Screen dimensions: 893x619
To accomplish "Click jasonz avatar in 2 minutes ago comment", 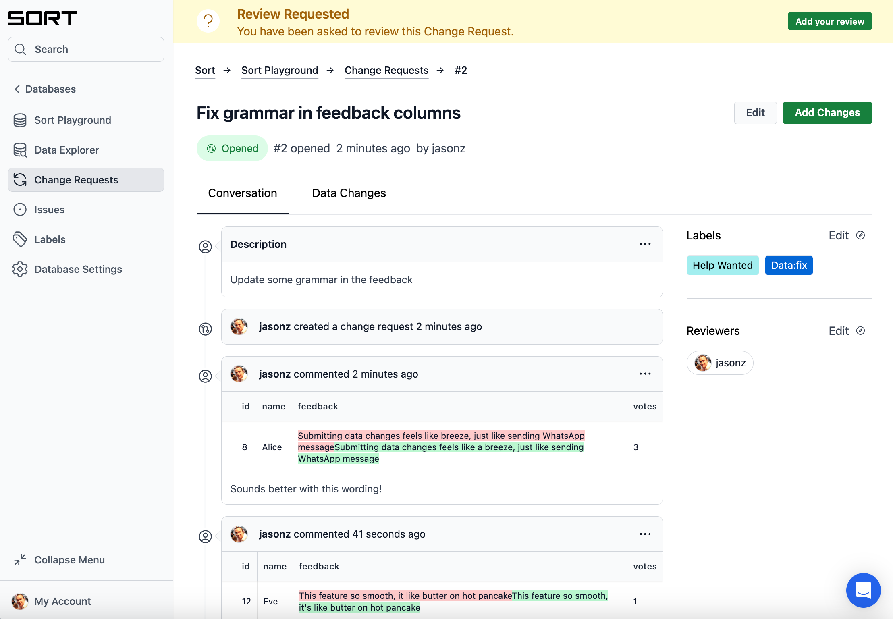I will (x=239, y=374).
